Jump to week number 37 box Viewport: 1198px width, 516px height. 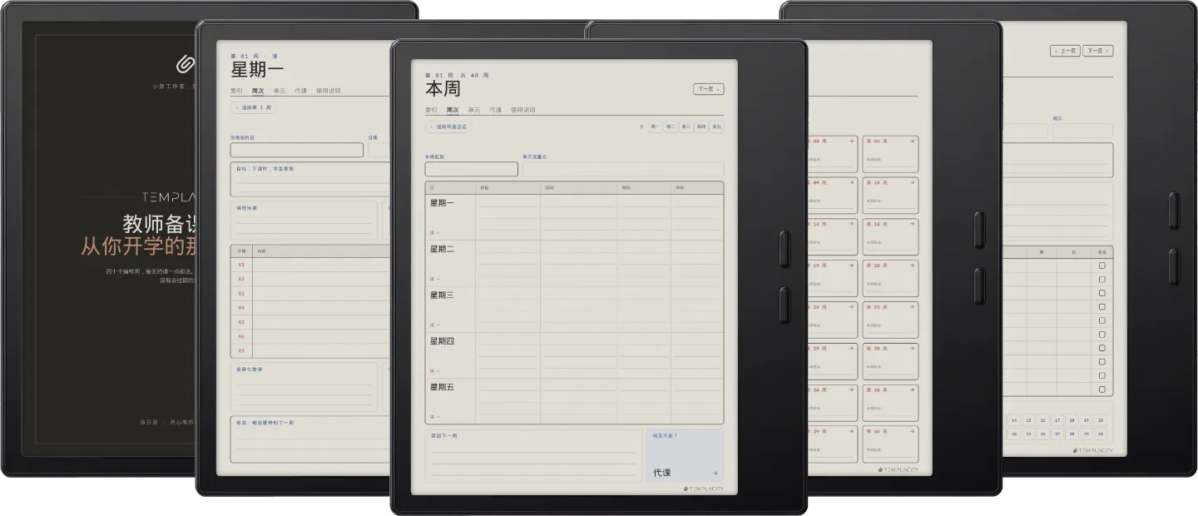(x=1057, y=434)
